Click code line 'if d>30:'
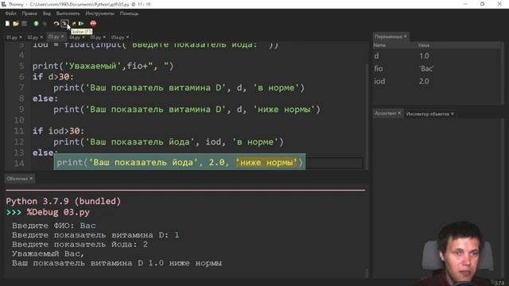The image size is (509, 286). click(53, 77)
